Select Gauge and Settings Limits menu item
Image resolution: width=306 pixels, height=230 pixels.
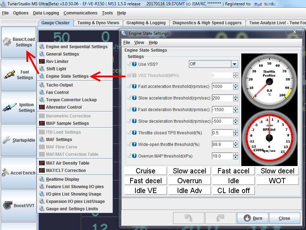(75, 209)
